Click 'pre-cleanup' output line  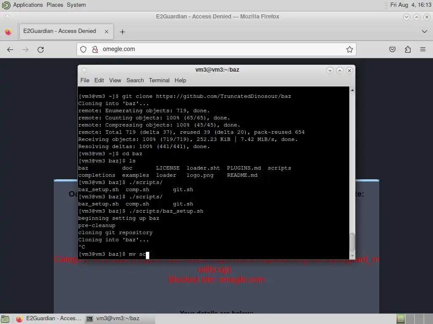click(97, 225)
